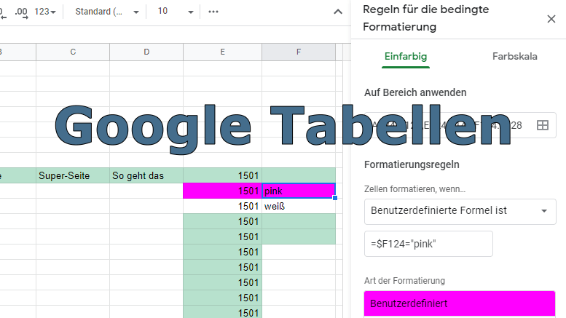Select column E header
The height and width of the screenshot is (318, 566).
click(223, 52)
